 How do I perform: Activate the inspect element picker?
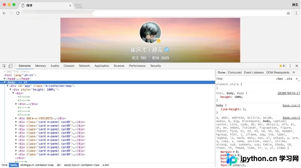click(4, 66)
